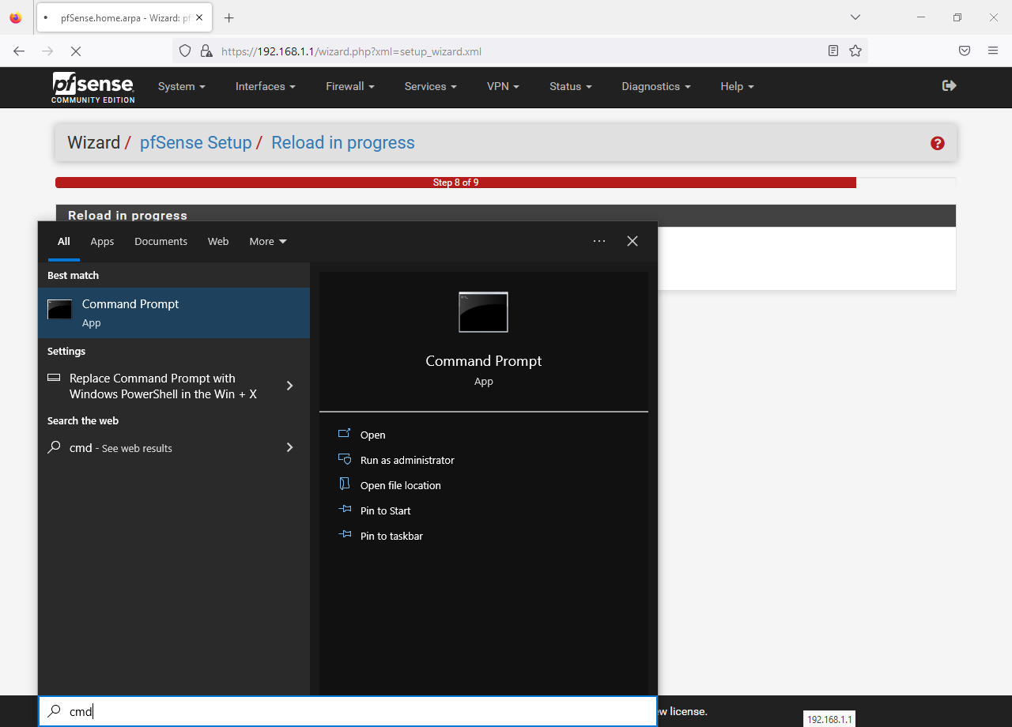Image resolution: width=1012 pixels, height=727 pixels.
Task: Click the tracking protection shield icon
Action: coord(185,51)
